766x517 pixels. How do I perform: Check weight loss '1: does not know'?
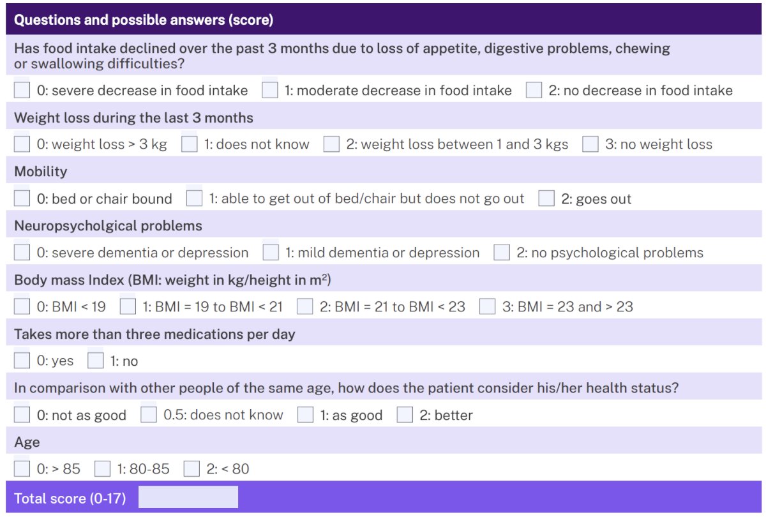pos(189,144)
